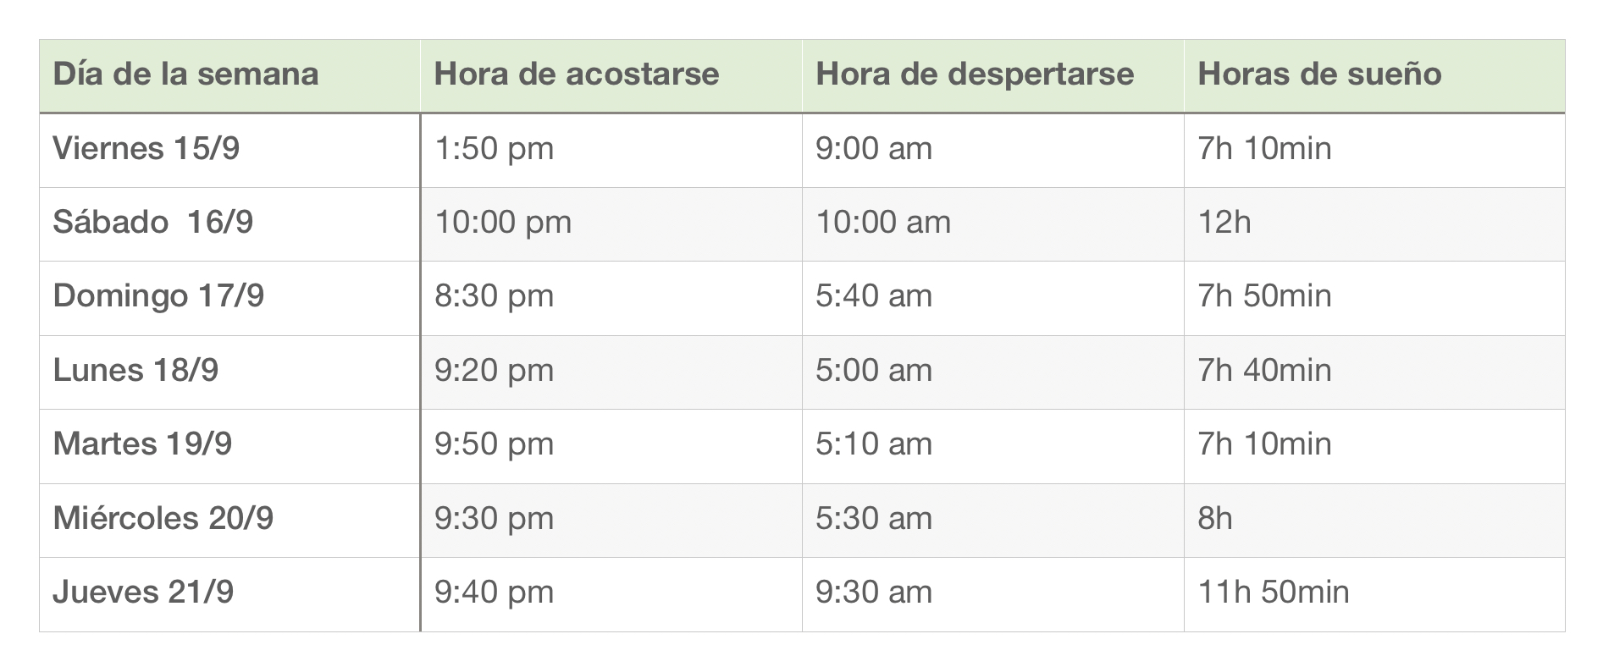Click the "Viernes 15/9" row label
The height and width of the screenshot is (667, 1603).
[x=146, y=149]
